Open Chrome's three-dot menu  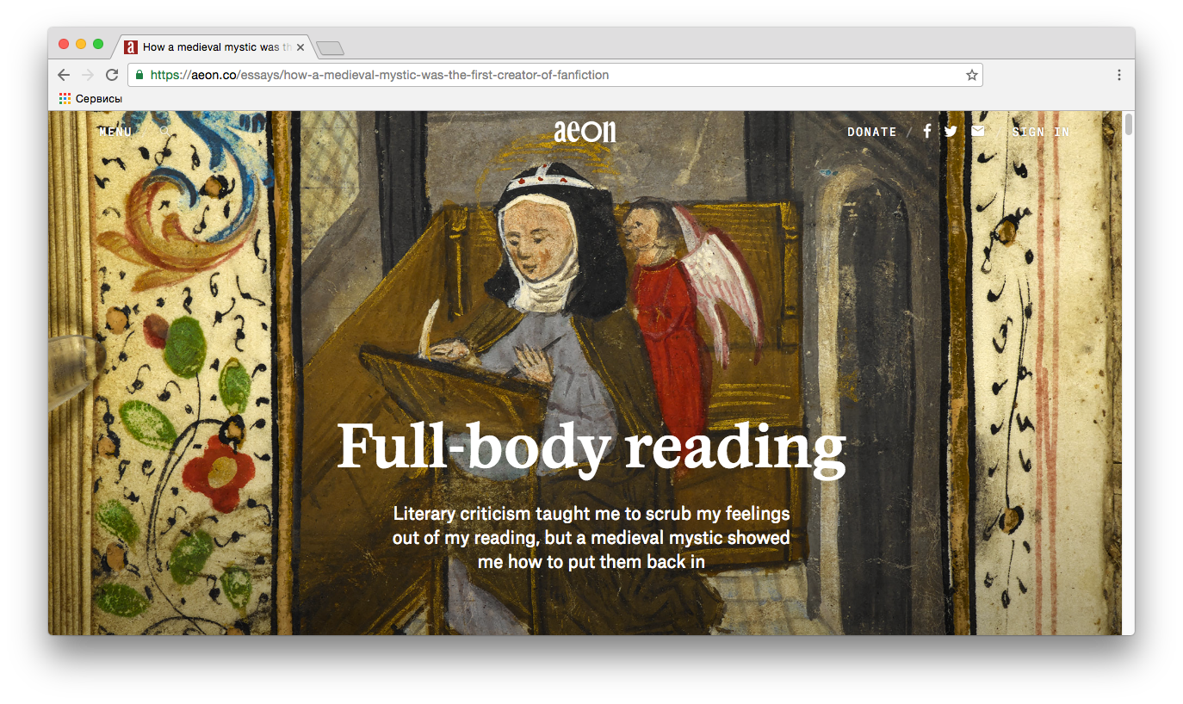pyautogui.click(x=1119, y=75)
